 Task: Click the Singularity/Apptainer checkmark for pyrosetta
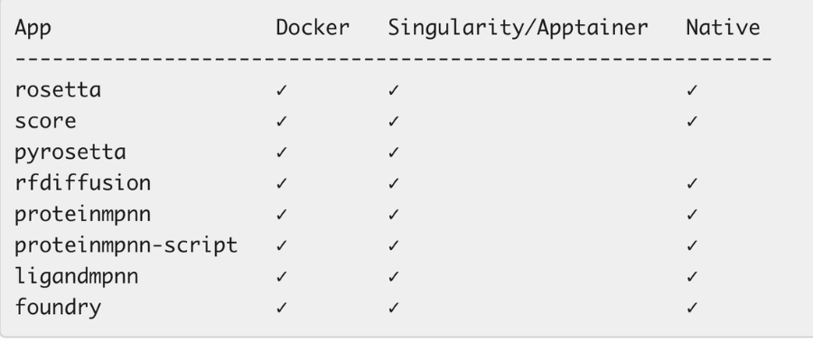[x=393, y=153]
